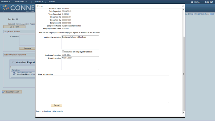Click the Cancel button in Form

[56, 105]
